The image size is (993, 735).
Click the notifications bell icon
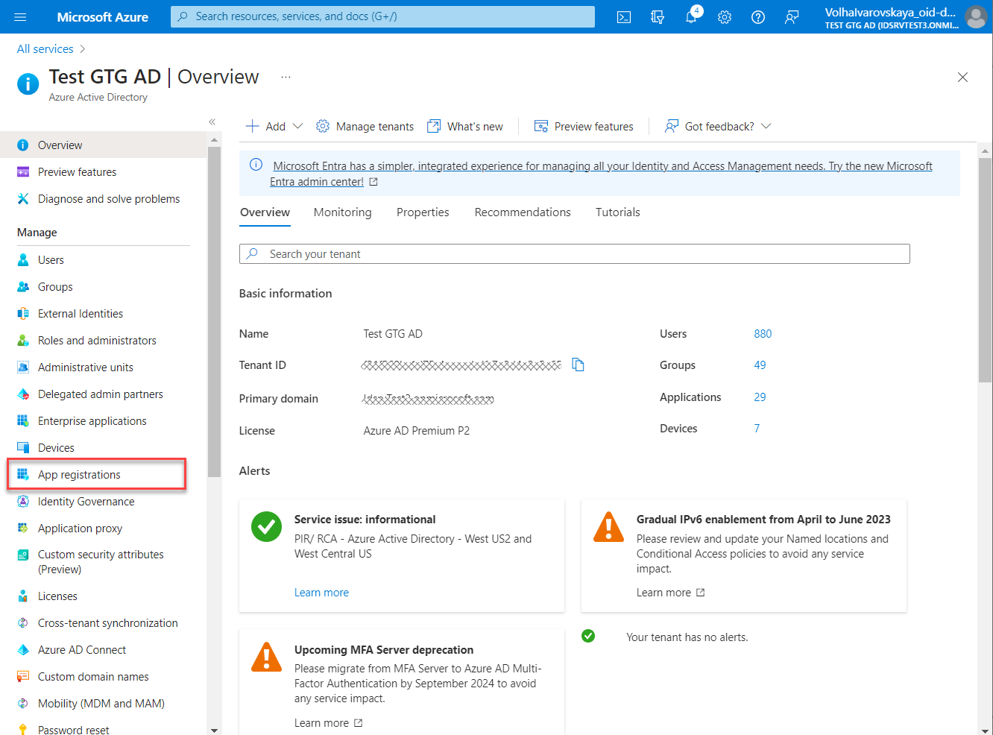click(x=691, y=17)
